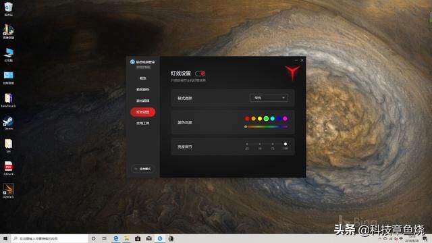432x243 pixels.
Task: Open the Mail app from the taskbar
Action: pos(148,238)
